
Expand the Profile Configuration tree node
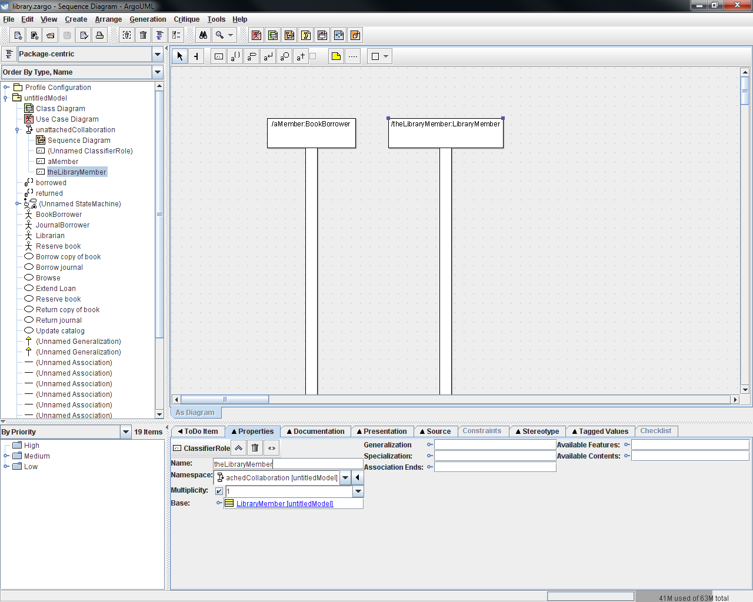(x=6, y=88)
